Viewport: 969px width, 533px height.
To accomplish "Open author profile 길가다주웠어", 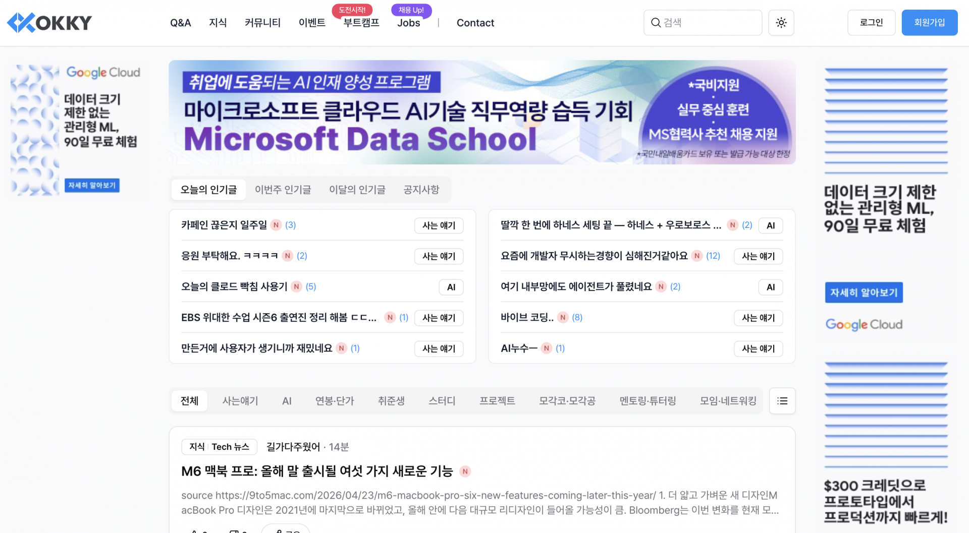I will tap(293, 447).
